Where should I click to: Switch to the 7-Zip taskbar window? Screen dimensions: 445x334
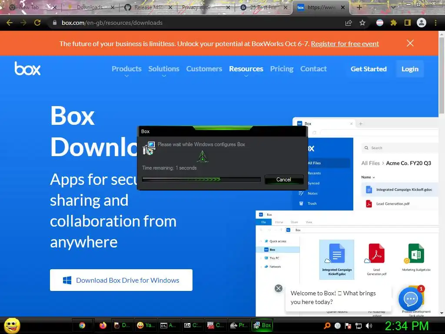[193, 325]
